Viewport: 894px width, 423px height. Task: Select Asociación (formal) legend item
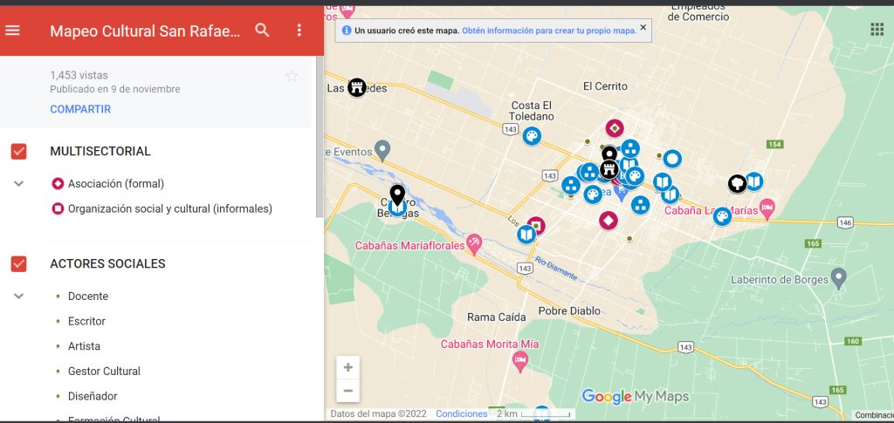115,184
